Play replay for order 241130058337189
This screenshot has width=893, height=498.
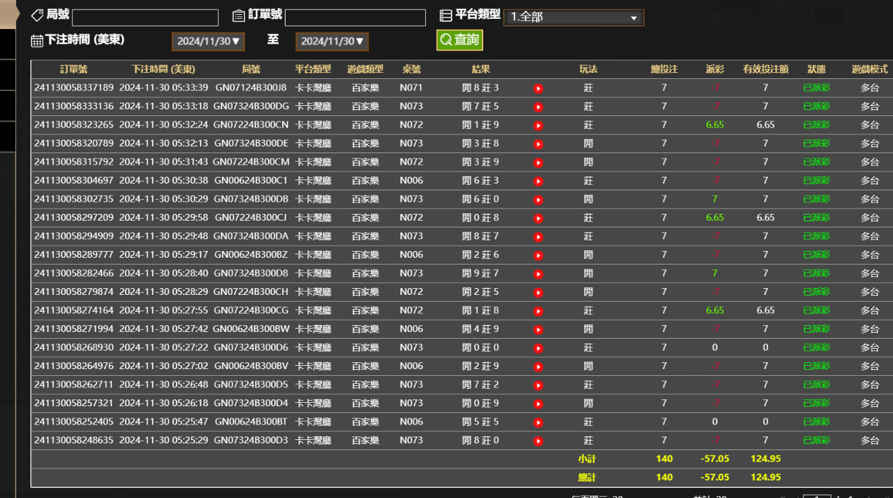click(x=538, y=88)
